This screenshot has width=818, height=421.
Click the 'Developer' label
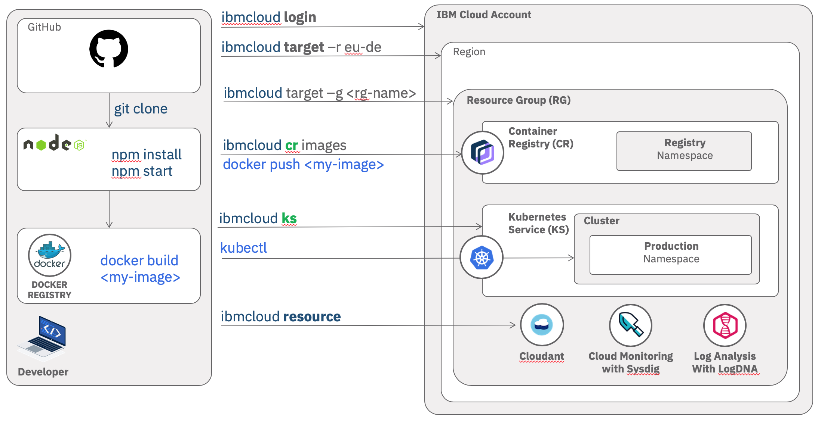coord(43,372)
